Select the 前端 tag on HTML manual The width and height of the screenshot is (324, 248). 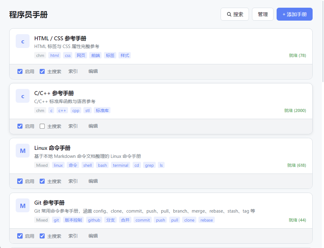(x=95, y=55)
